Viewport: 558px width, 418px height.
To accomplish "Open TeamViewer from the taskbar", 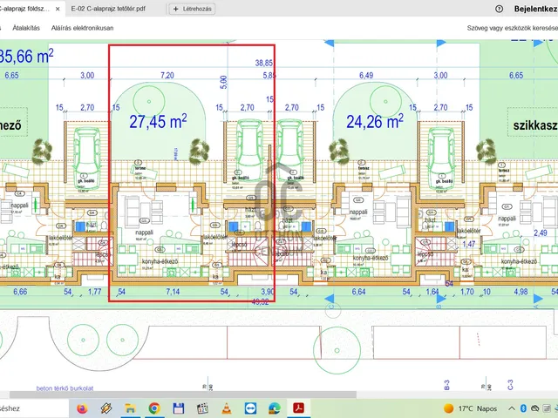I will pyautogui.click(x=250, y=408).
